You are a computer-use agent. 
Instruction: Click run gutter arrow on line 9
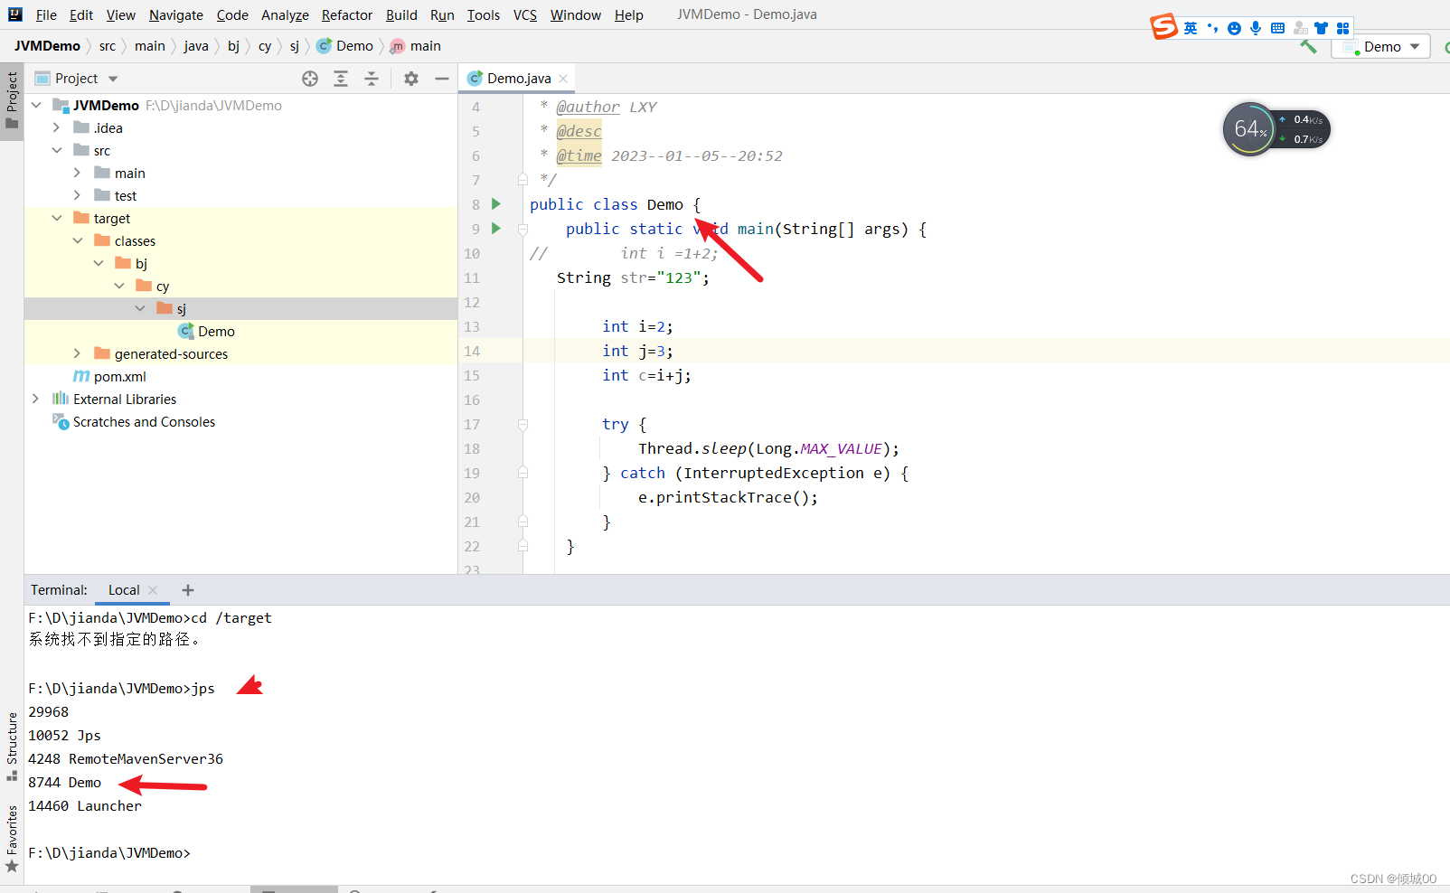pyautogui.click(x=496, y=229)
